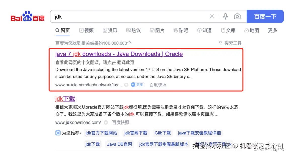The image size is (288, 154).
Task: Expand the 更多 tab options
Action: click(x=273, y=30)
